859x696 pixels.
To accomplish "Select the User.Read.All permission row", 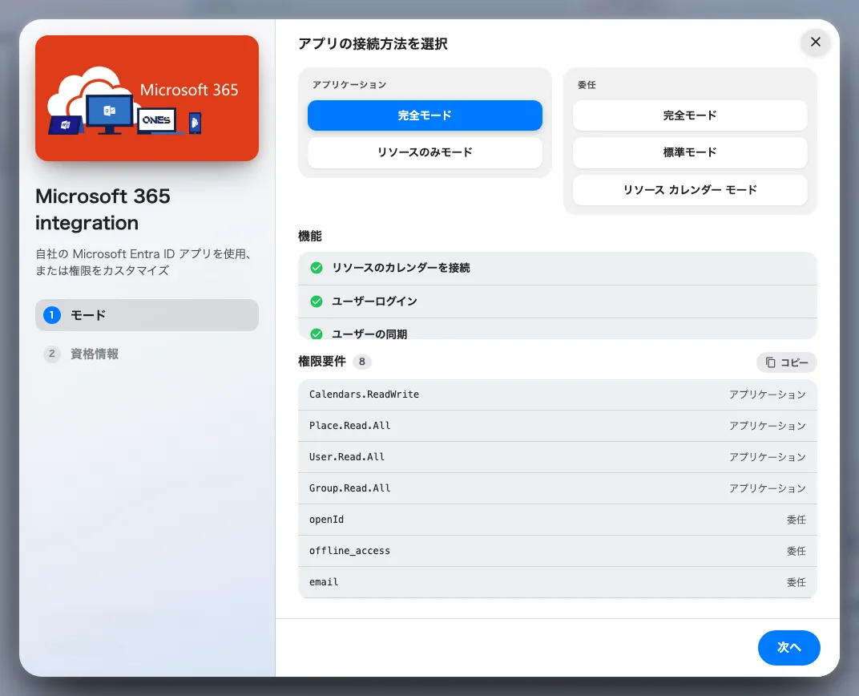I will pyautogui.click(x=557, y=457).
